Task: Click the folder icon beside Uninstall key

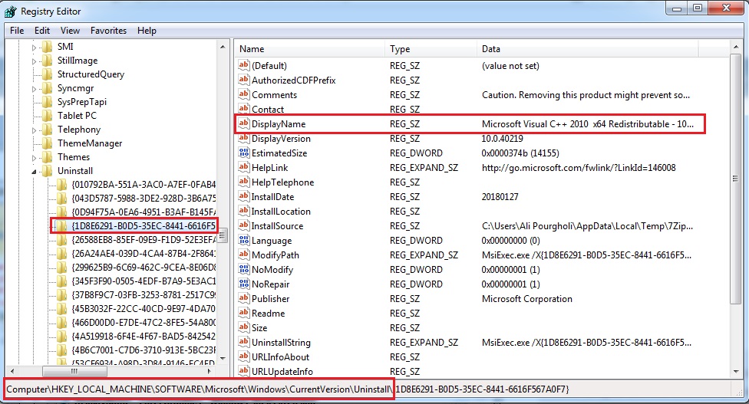Action: (48, 171)
